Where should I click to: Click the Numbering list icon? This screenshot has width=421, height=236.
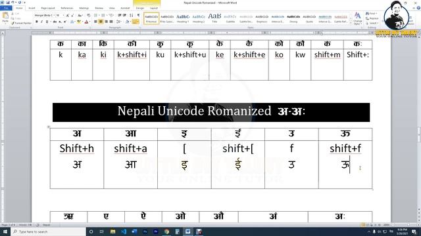pyautogui.click(x=103, y=15)
